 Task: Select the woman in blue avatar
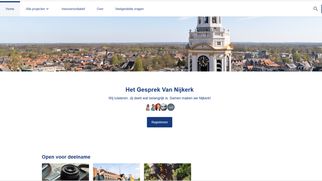pyautogui.click(x=153, y=107)
